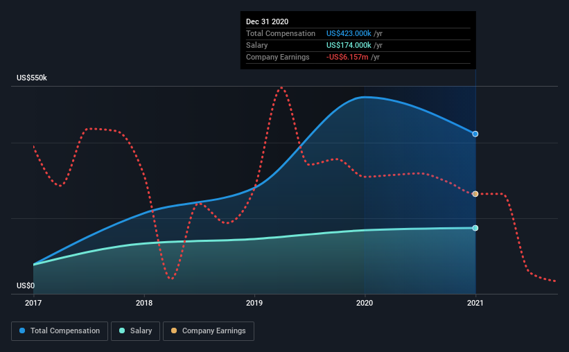Click the US$174.000k salary value

point(349,45)
